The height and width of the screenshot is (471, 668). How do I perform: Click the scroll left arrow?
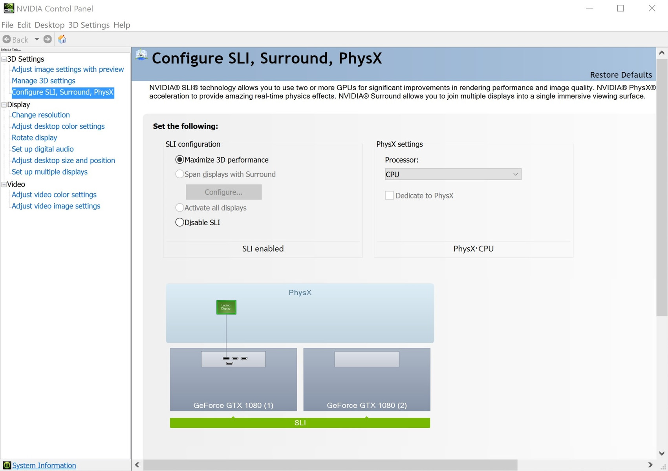[x=137, y=465]
